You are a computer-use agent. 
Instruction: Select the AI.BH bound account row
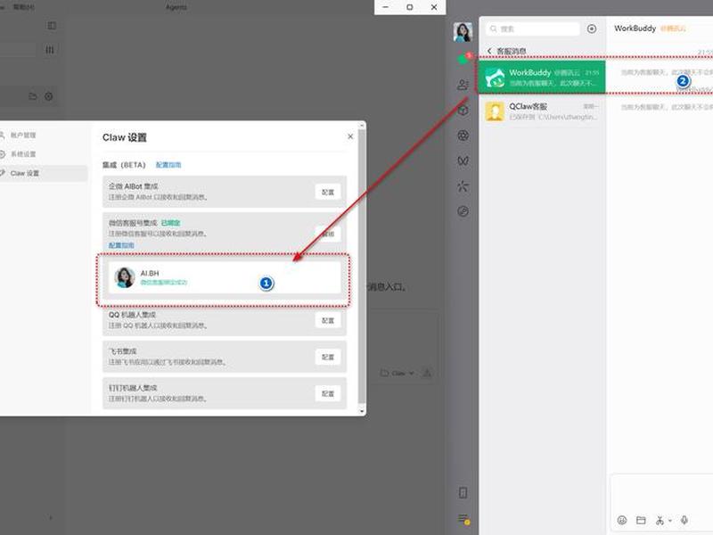[x=225, y=277]
